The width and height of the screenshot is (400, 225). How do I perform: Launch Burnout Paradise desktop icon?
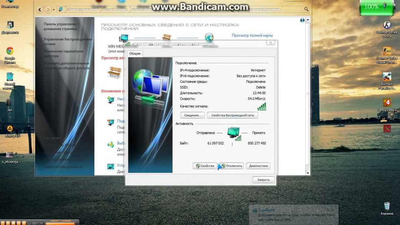pyautogui.click(x=387, y=77)
